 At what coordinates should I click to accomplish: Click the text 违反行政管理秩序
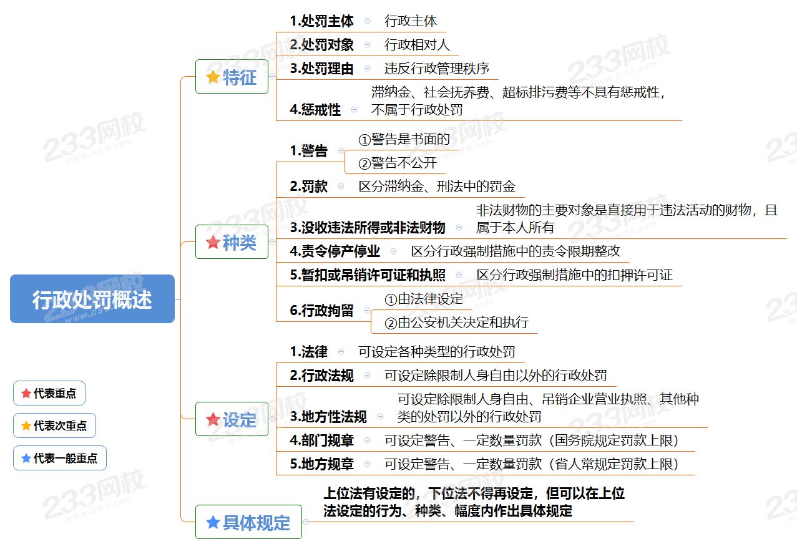437,68
